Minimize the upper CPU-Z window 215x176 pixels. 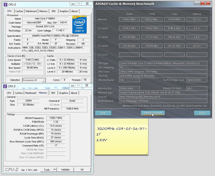73,4
